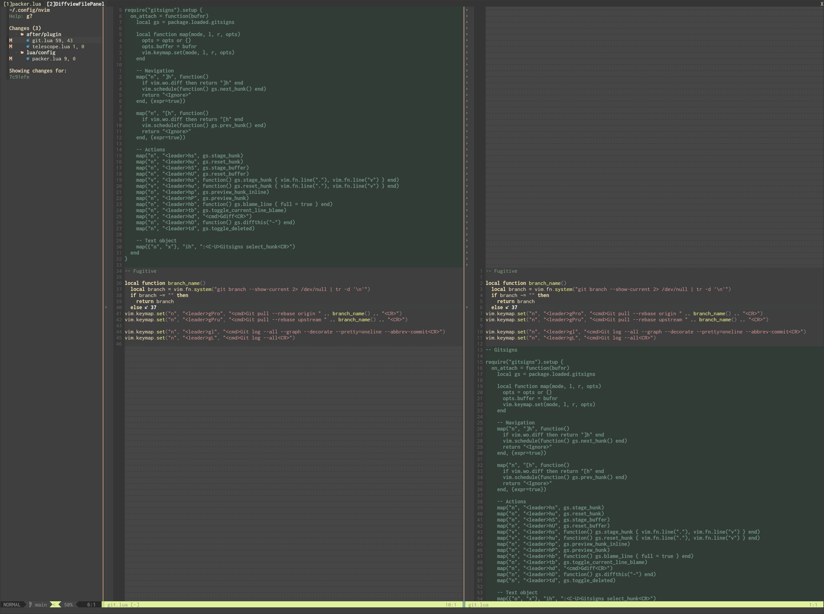Image resolution: width=824 pixels, height=614 pixels.
Task: Collapse the after/plugin tree node
Action: (17, 34)
